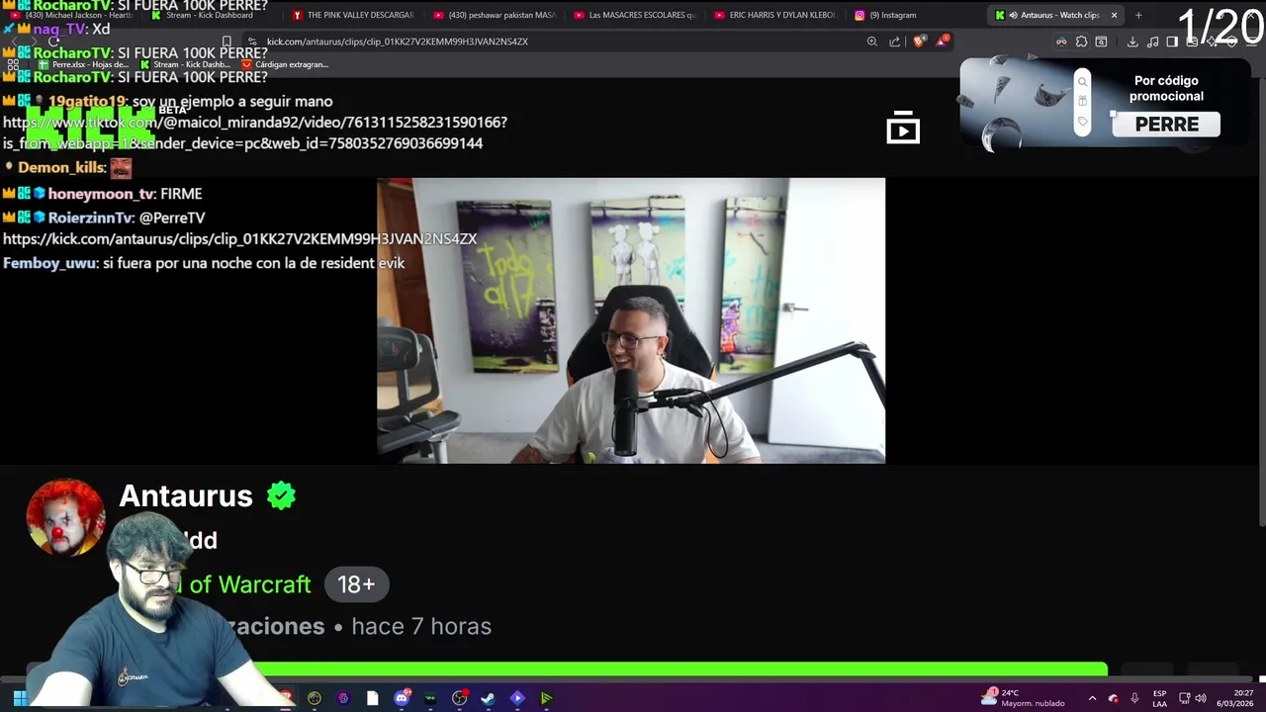Close the Antaurus - Watch clips tab
Image resolution: width=1266 pixels, height=712 pixels.
click(1114, 15)
